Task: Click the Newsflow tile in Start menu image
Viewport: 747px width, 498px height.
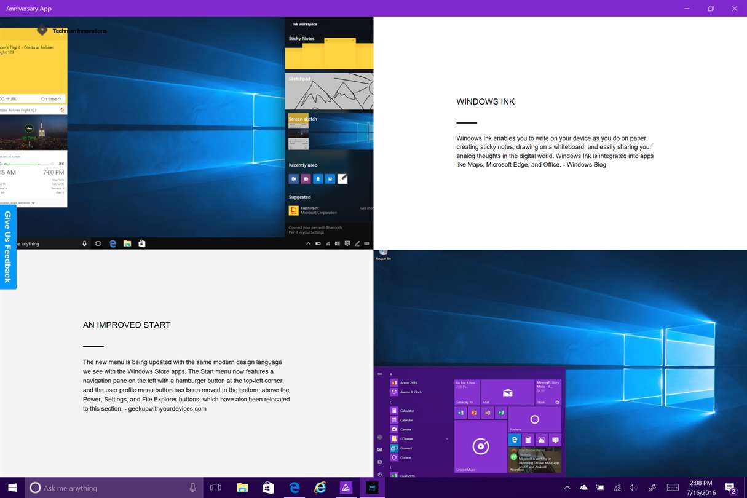Action: 534,460
